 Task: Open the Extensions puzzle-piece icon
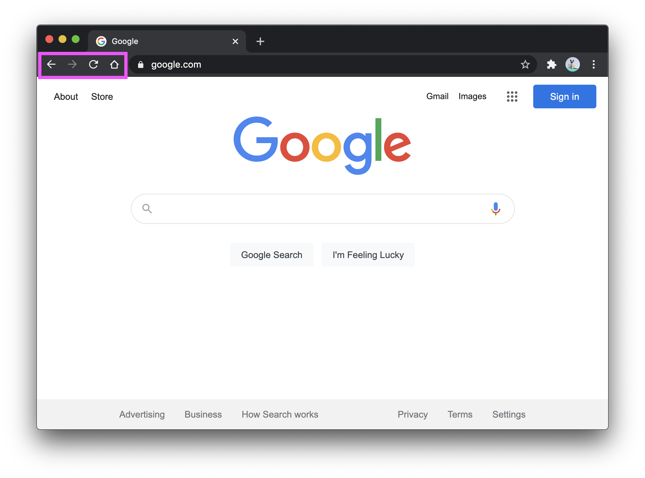pyautogui.click(x=552, y=64)
